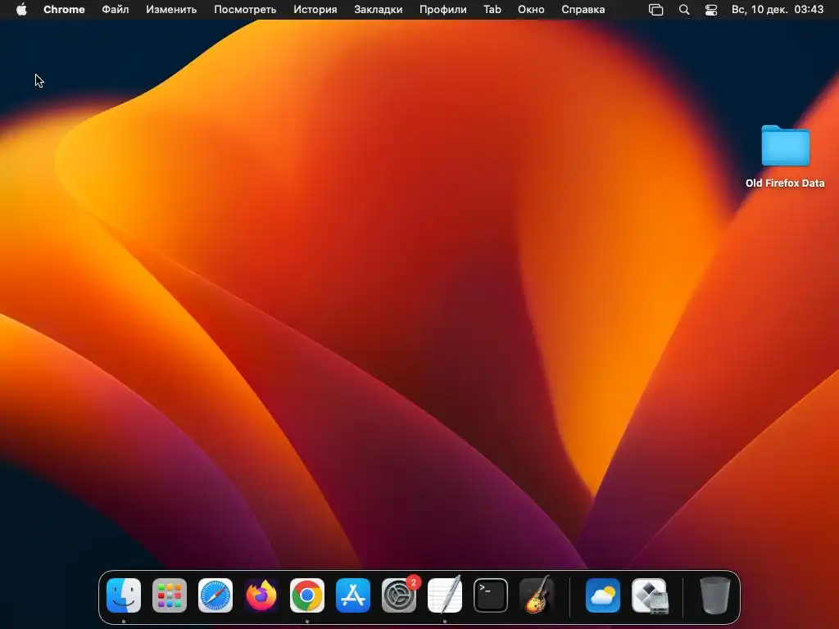
Task: Select the Old Firefox Data folder
Action: coord(785,146)
